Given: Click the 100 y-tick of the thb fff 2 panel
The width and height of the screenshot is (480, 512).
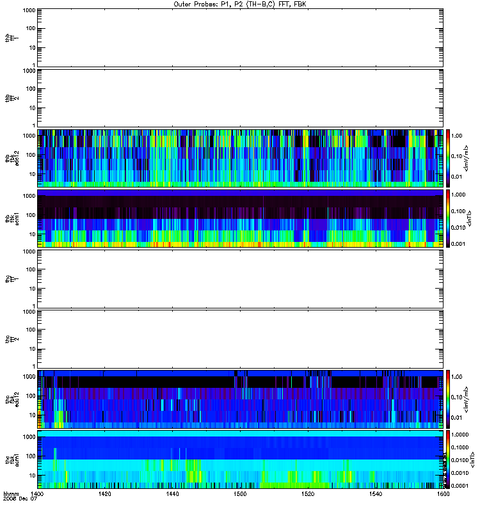Looking at the screenshot, I should click(31, 89).
